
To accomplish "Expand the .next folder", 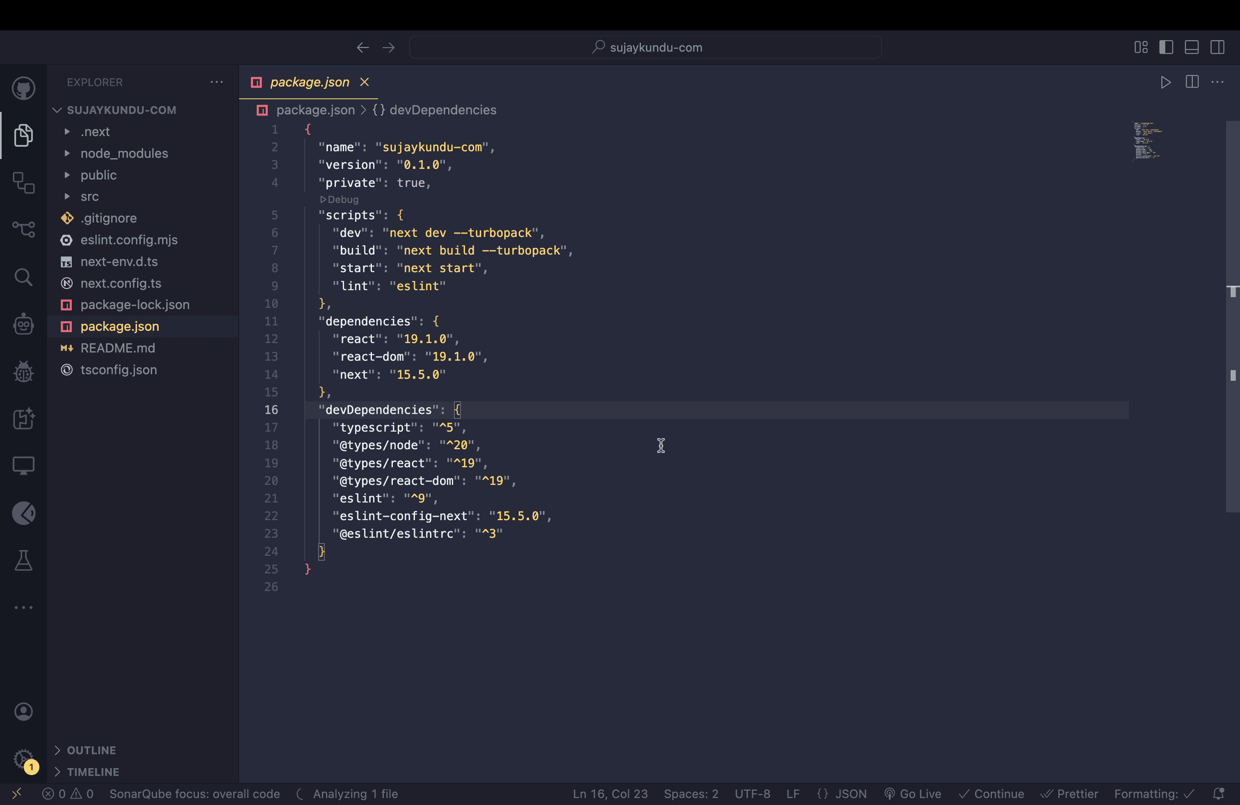I will click(x=95, y=132).
